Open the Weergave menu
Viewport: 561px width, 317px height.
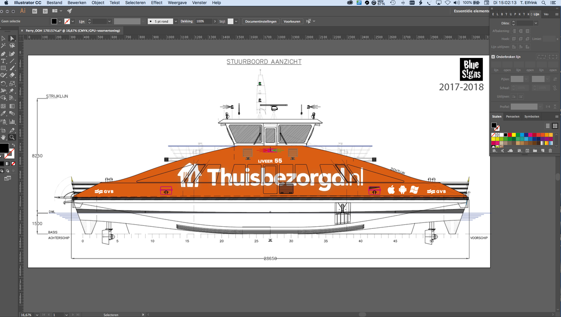point(177,2)
